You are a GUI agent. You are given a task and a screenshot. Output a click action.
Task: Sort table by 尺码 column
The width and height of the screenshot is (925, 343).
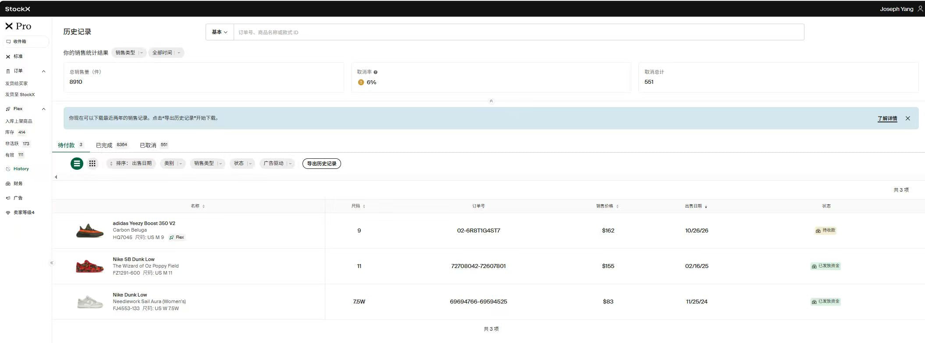pos(358,206)
